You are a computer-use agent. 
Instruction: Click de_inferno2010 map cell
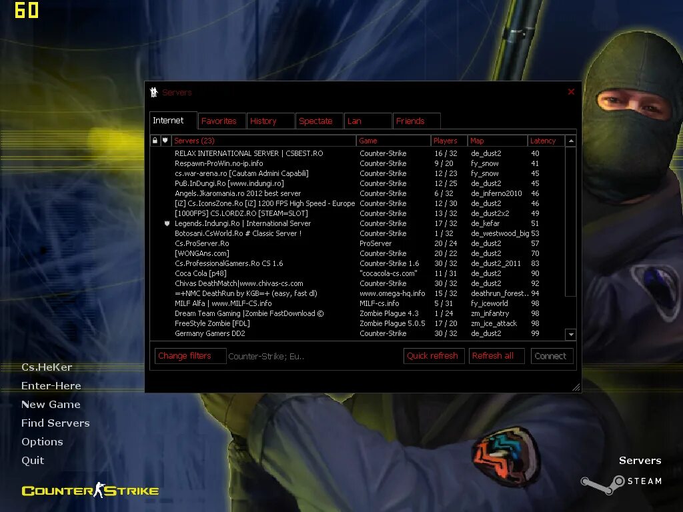496,193
